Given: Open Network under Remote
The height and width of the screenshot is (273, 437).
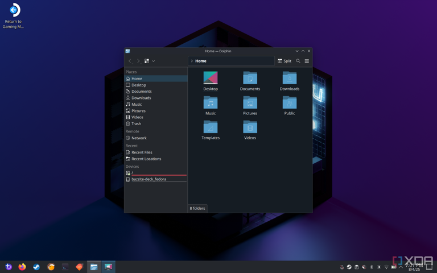Looking at the screenshot, I should (x=156, y=138).
